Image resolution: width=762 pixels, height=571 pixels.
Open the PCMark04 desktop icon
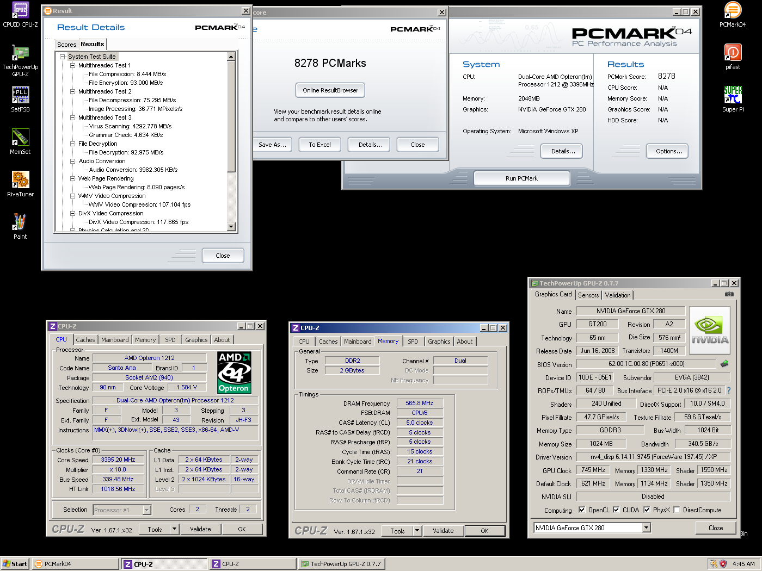point(733,15)
